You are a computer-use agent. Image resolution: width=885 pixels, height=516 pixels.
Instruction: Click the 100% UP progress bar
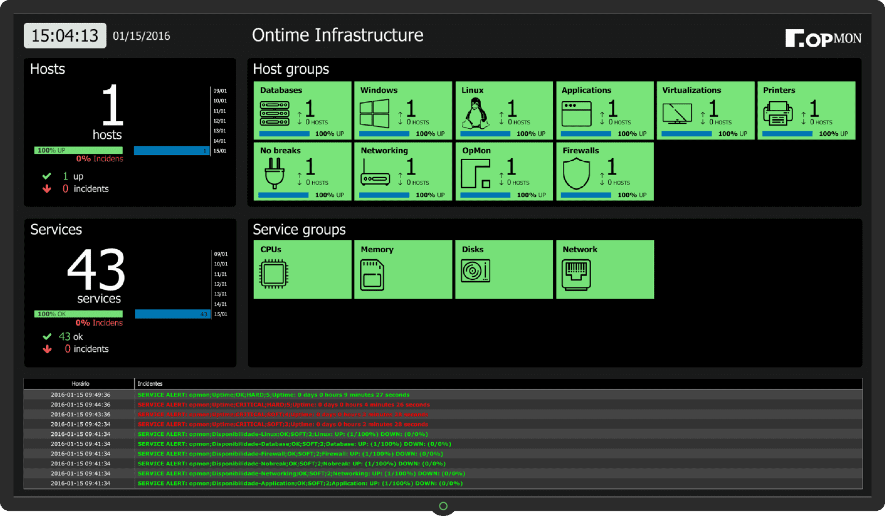click(78, 150)
